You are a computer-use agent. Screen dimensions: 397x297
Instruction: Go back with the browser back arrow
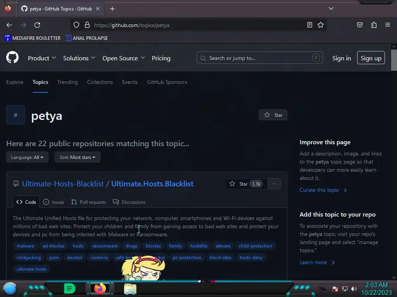point(9,25)
